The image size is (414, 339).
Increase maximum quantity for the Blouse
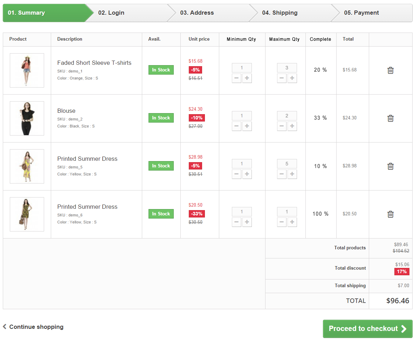click(292, 126)
